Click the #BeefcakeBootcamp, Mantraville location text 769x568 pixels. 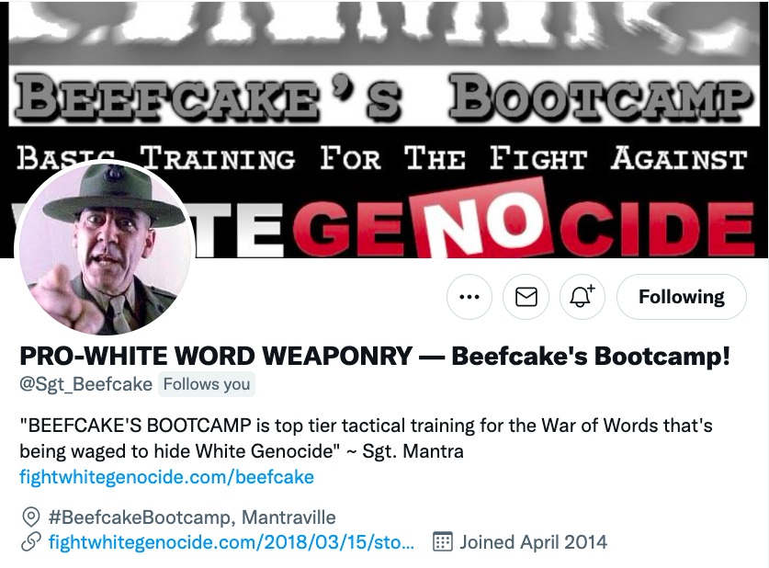192,517
